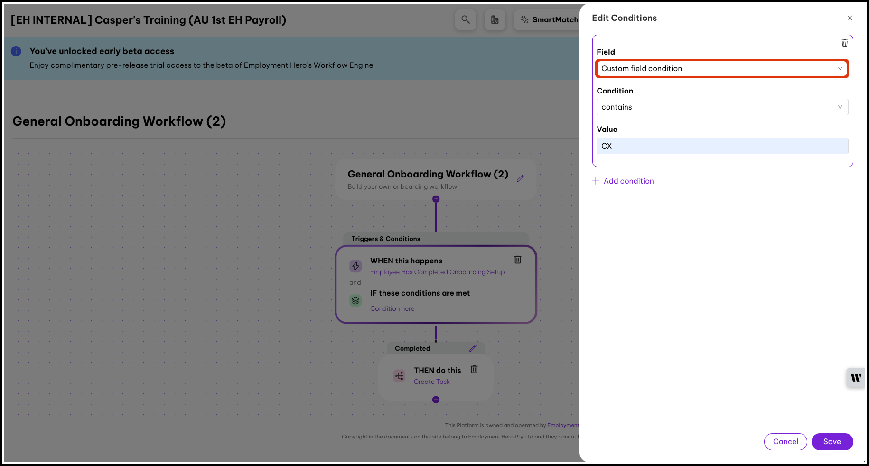Save the edited conditions
This screenshot has height=466, width=869.
(x=832, y=442)
